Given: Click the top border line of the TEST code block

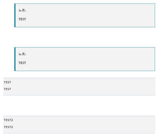Looking at the screenshot, I should coord(79,78).
